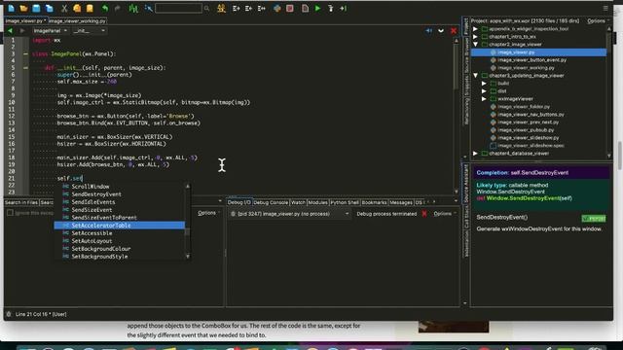The width and height of the screenshot is (623, 350).
Task: Open the hamburger menu at top right
Action: click(605, 8)
